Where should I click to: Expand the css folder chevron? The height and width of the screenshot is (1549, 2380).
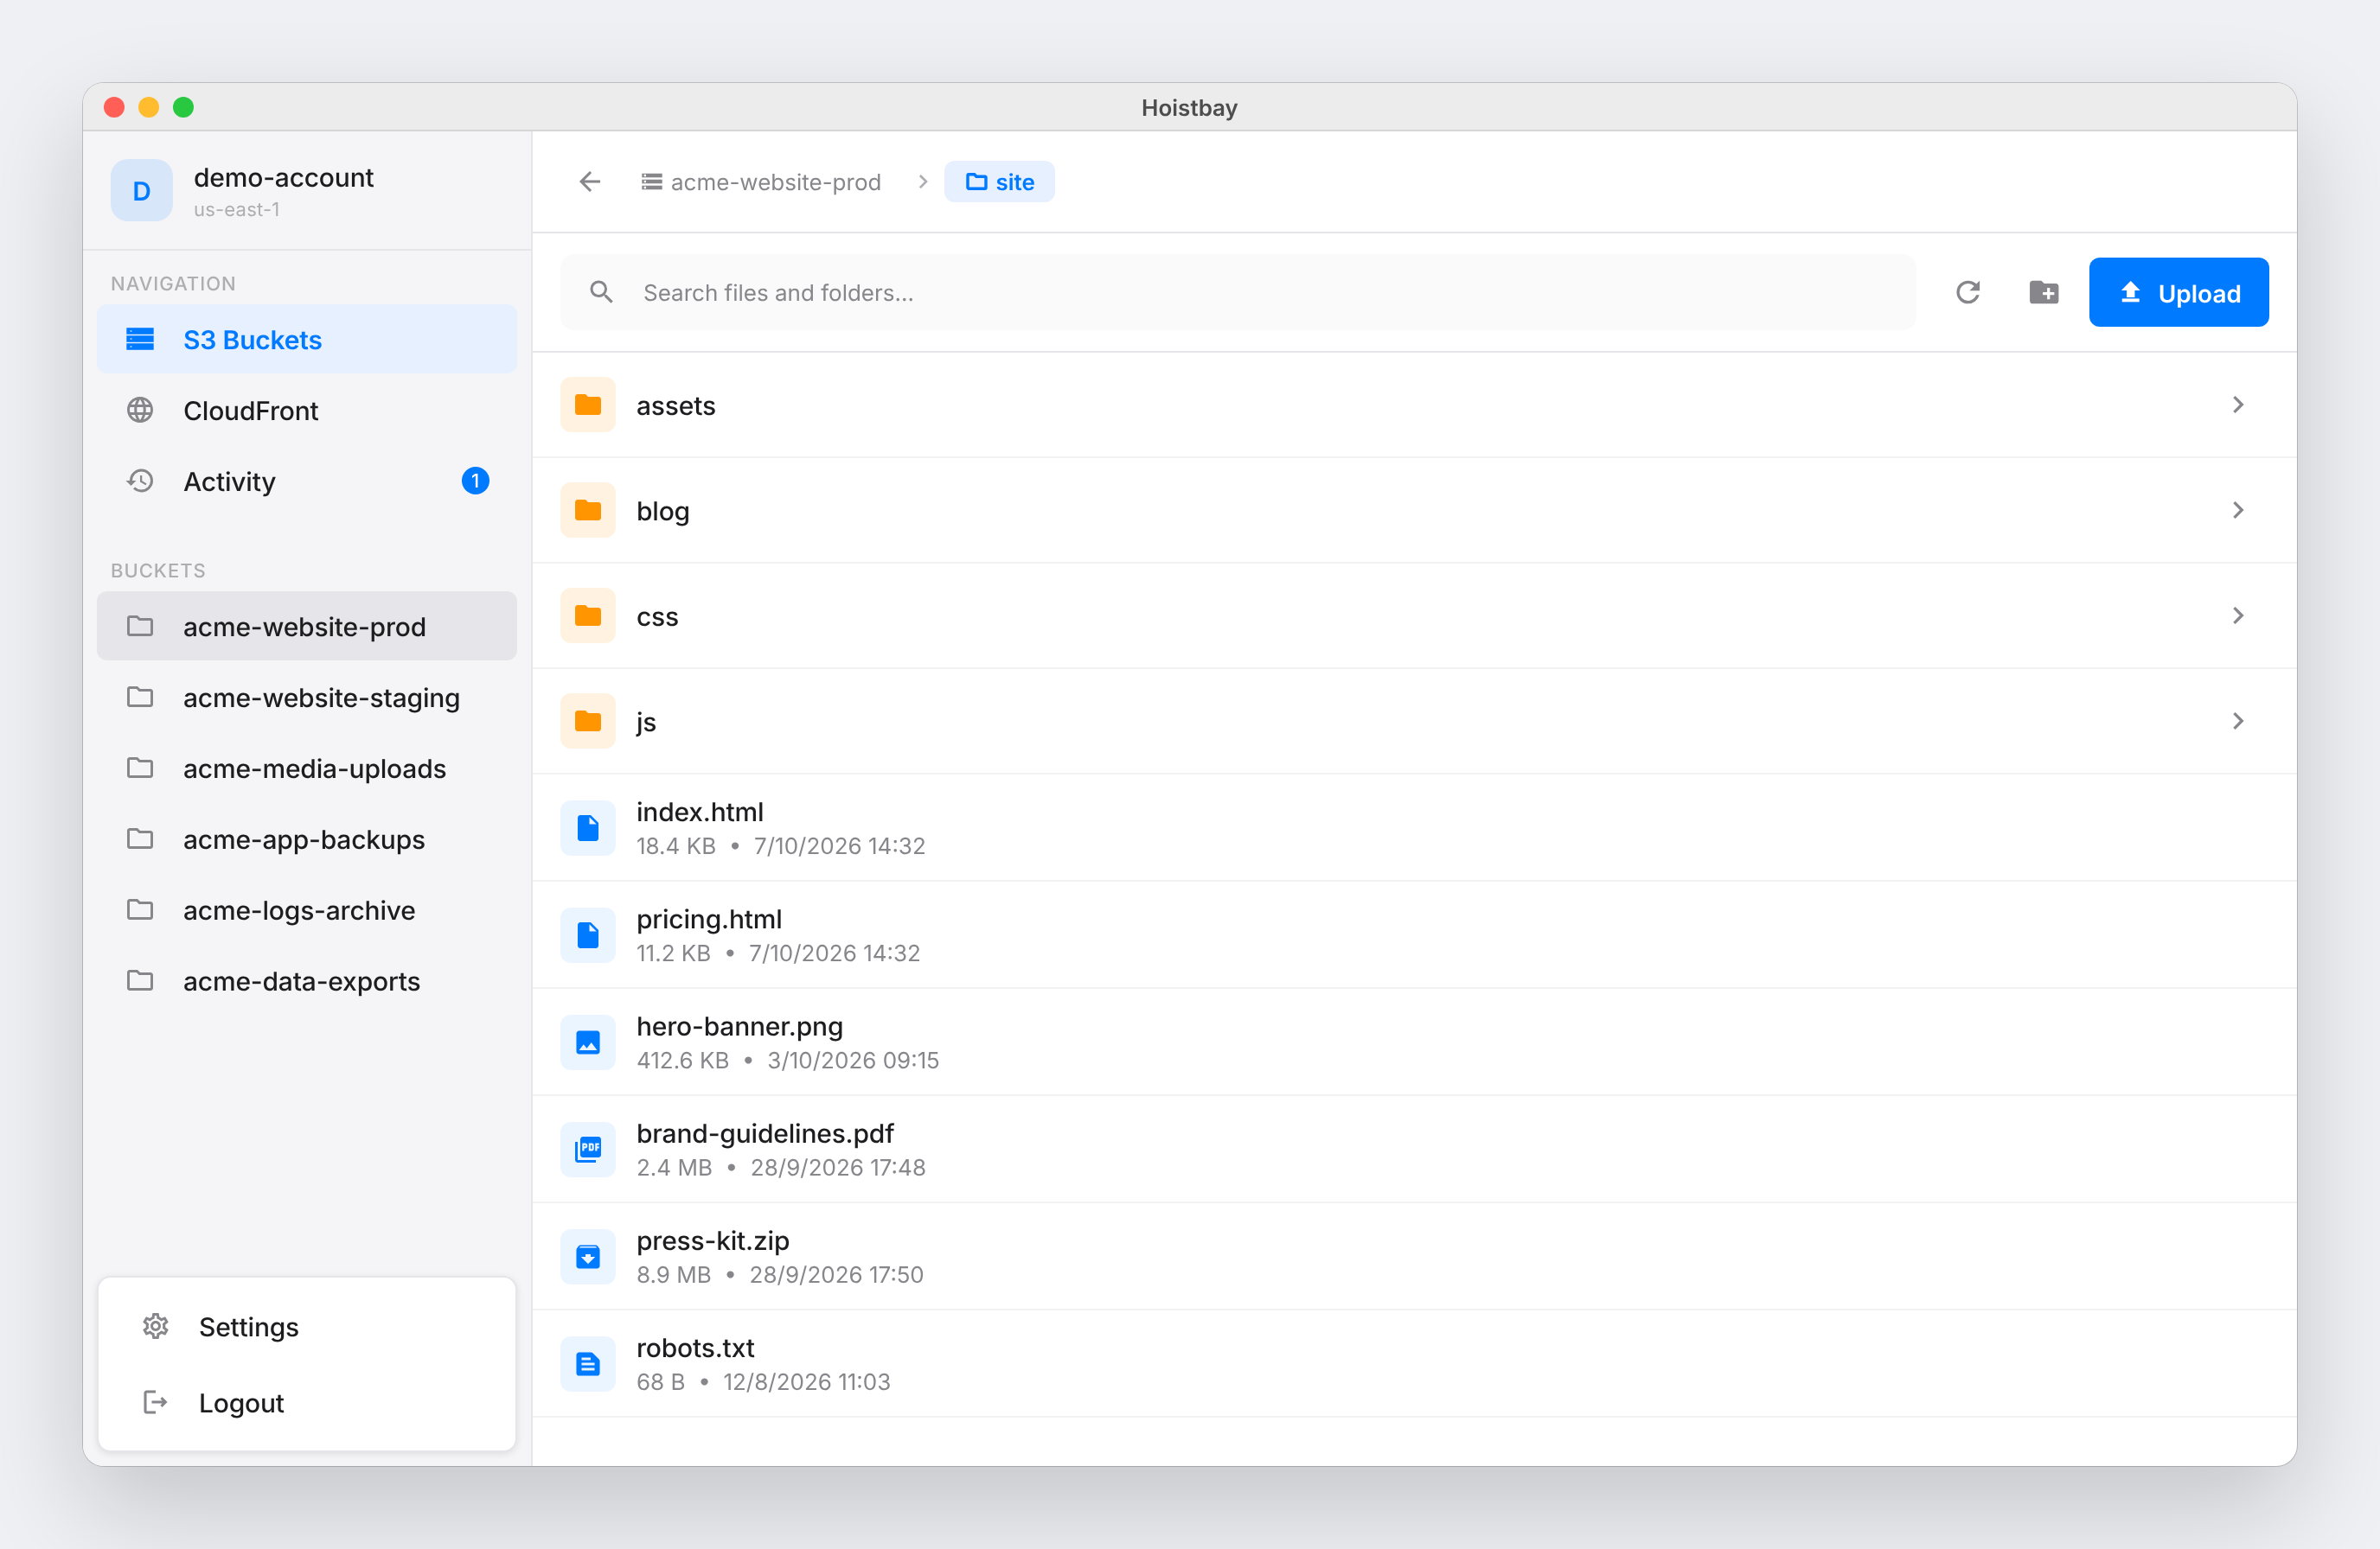[2238, 615]
